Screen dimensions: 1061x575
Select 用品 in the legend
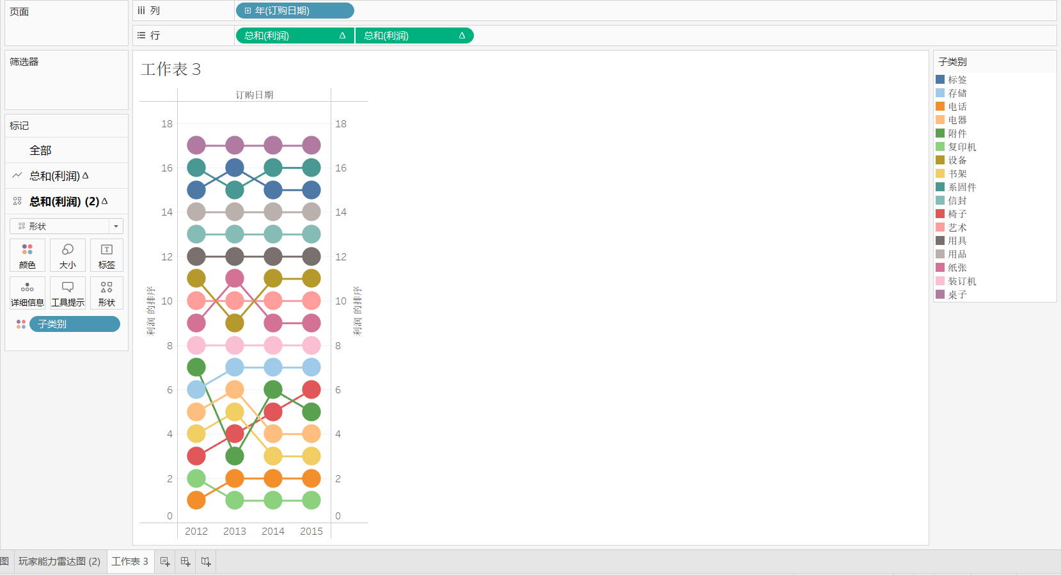tap(957, 254)
